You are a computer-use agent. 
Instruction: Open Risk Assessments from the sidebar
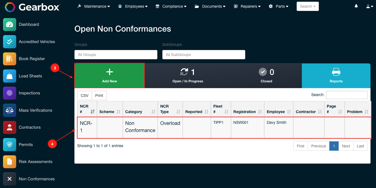click(35, 162)
